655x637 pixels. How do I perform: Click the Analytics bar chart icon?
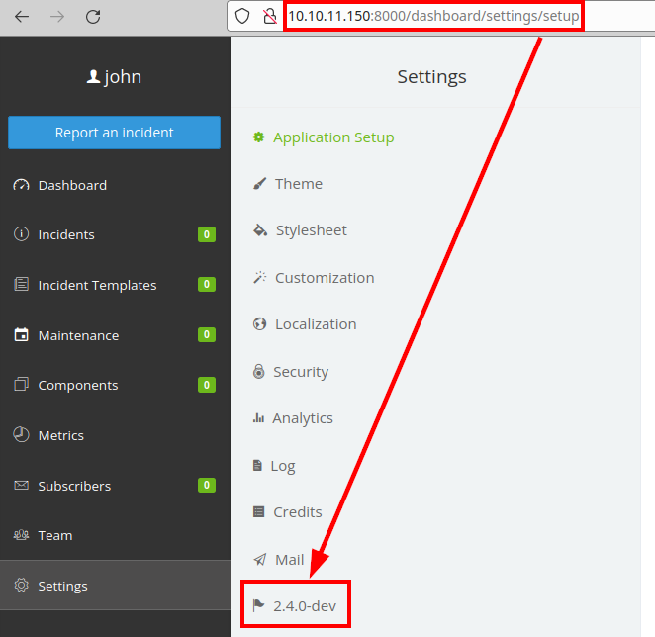point(258,417)
